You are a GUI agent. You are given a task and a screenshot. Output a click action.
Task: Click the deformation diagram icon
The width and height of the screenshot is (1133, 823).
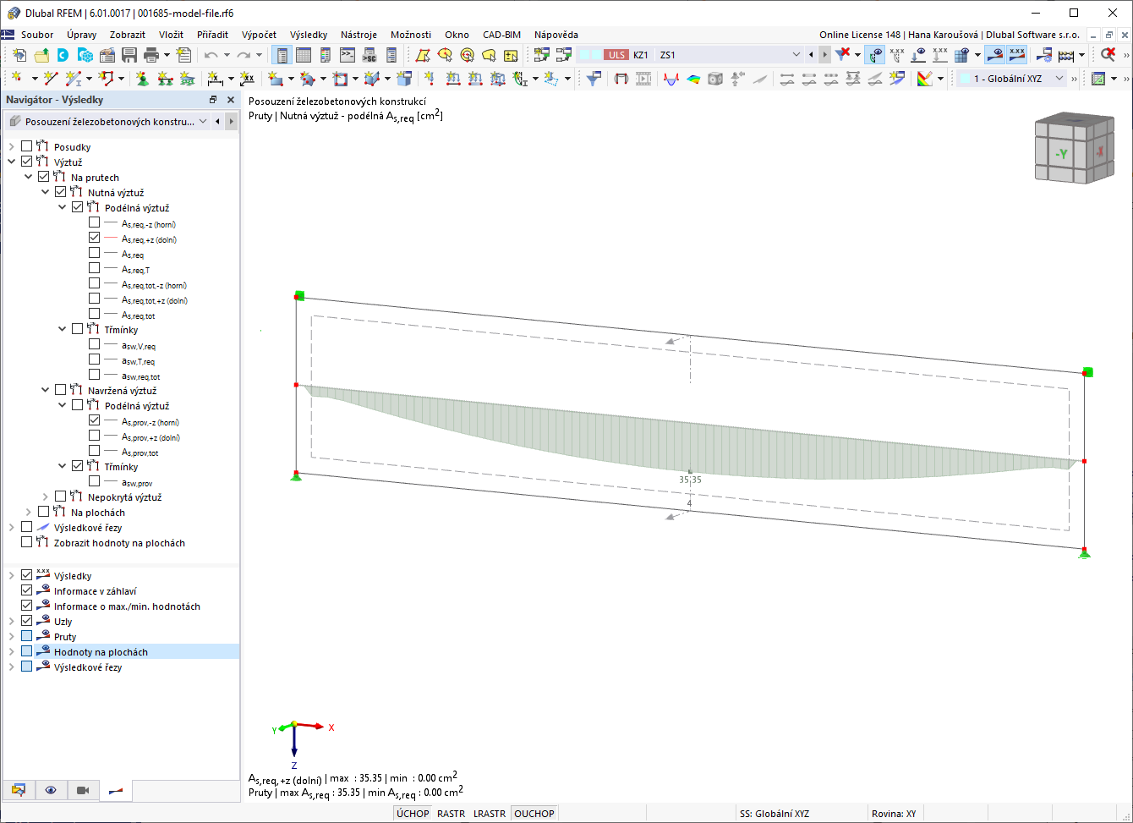click(x=671, y=79)
